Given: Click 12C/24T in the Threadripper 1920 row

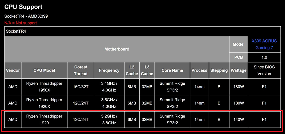Looking at the screenshot, I should (x=81, y=120).
